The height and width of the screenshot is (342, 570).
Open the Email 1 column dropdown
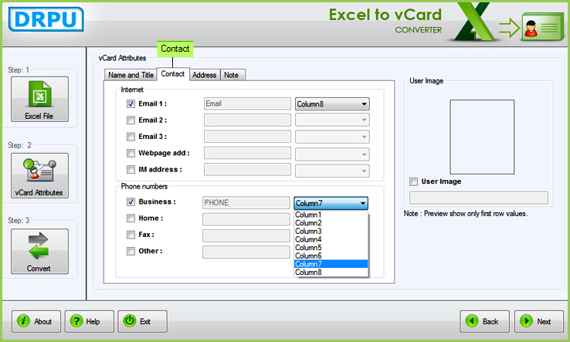pyautogui.click(x=332, y=104)
